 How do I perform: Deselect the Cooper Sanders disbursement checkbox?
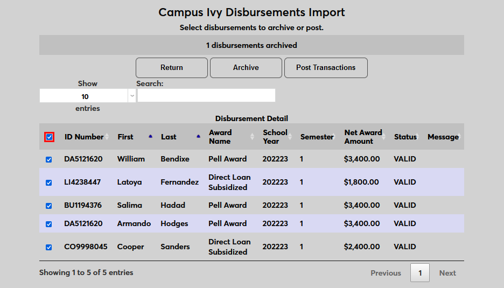49,247
